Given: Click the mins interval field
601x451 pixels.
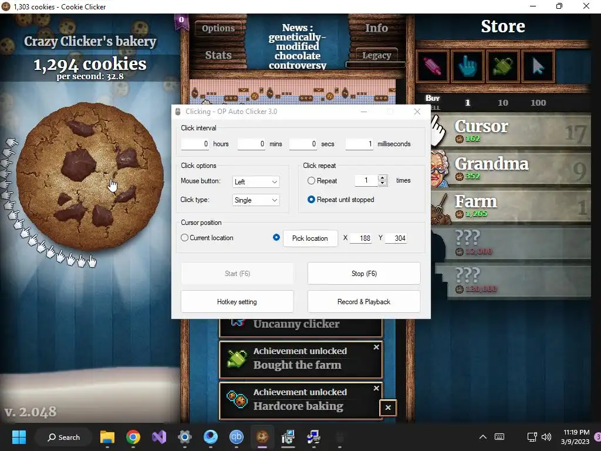Looking at the screenshot, I should pos(251,144).
